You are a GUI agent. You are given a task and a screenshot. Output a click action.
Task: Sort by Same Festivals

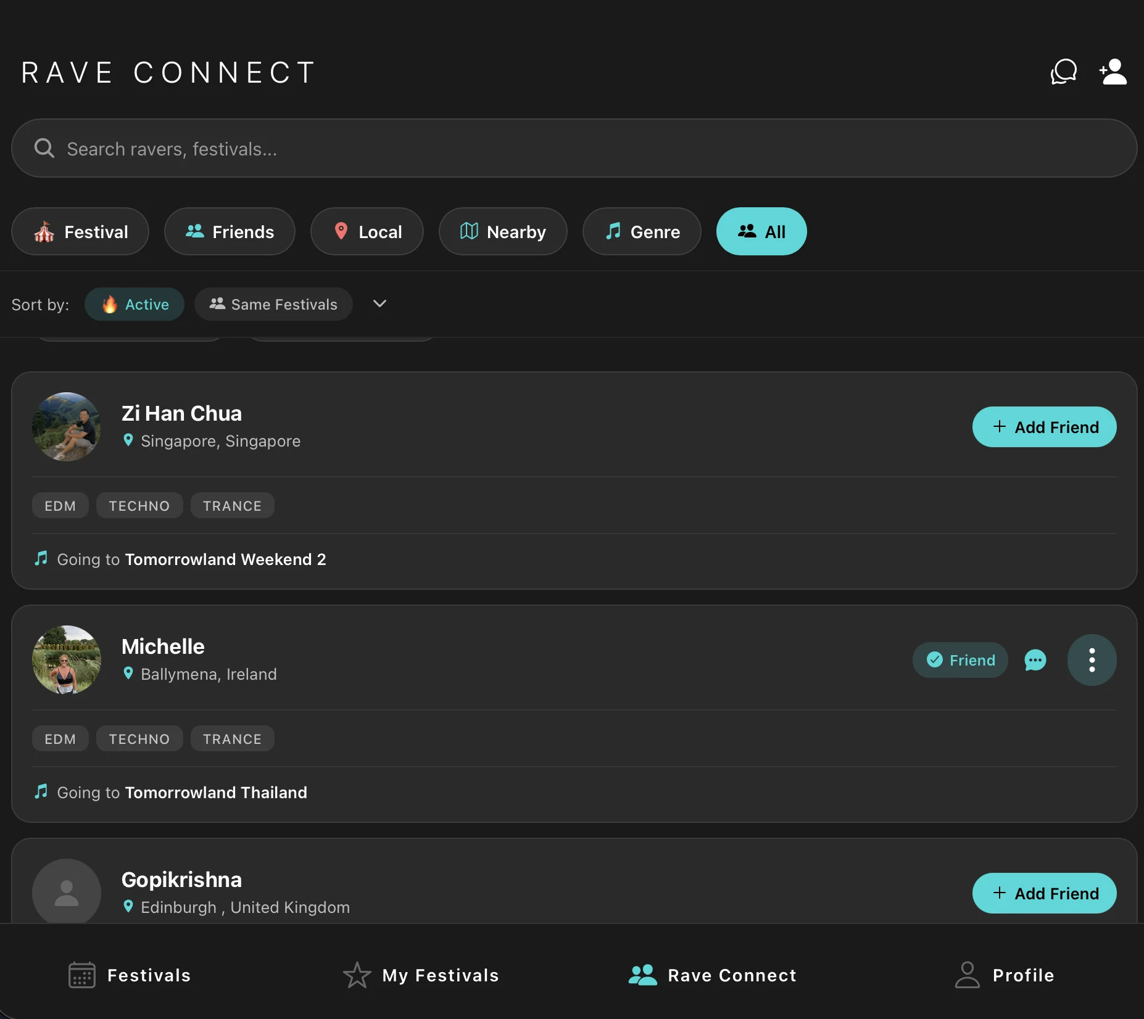click(x=273, y=304)
